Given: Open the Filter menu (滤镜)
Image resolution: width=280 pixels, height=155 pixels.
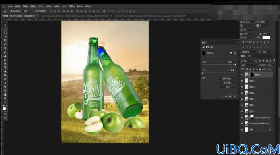Looking at the screenshot, I should (57, 6).
